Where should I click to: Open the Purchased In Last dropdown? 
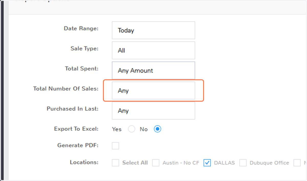pyautogui.click(x=153, y=111)
